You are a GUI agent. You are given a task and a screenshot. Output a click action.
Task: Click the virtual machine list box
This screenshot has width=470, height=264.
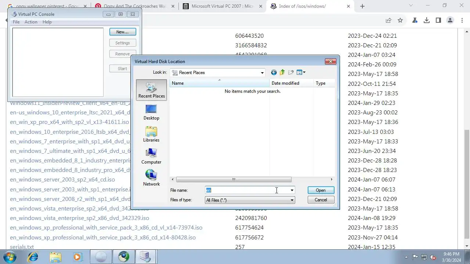(x=58, y=62)
